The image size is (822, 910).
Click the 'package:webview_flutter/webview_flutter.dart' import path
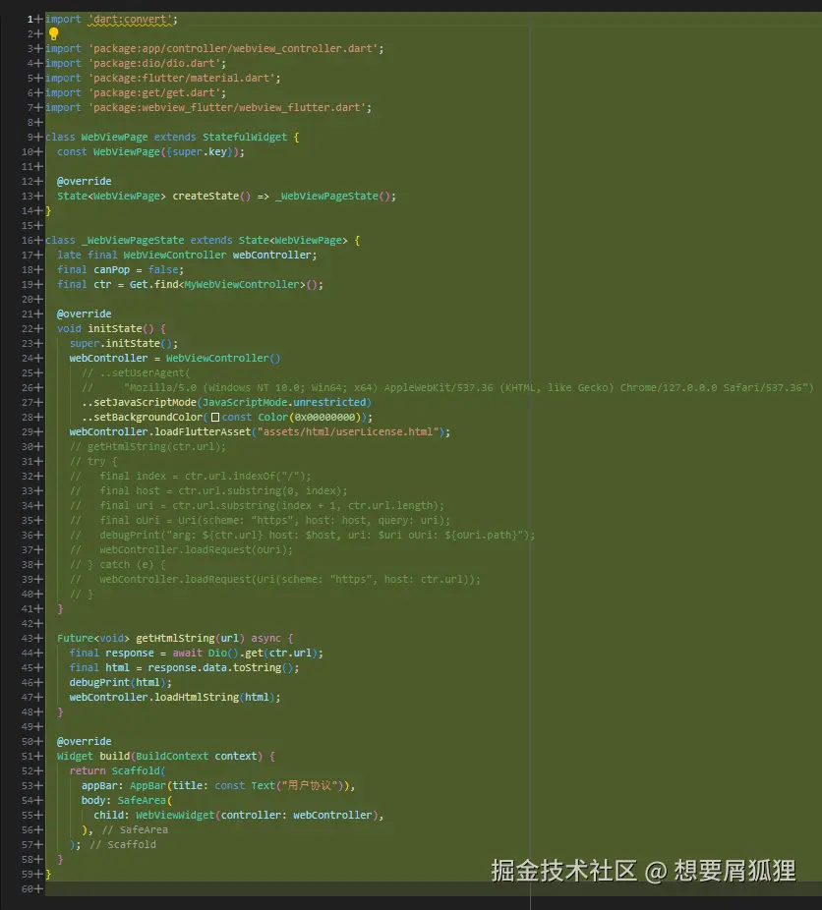[x=227, y=108]
